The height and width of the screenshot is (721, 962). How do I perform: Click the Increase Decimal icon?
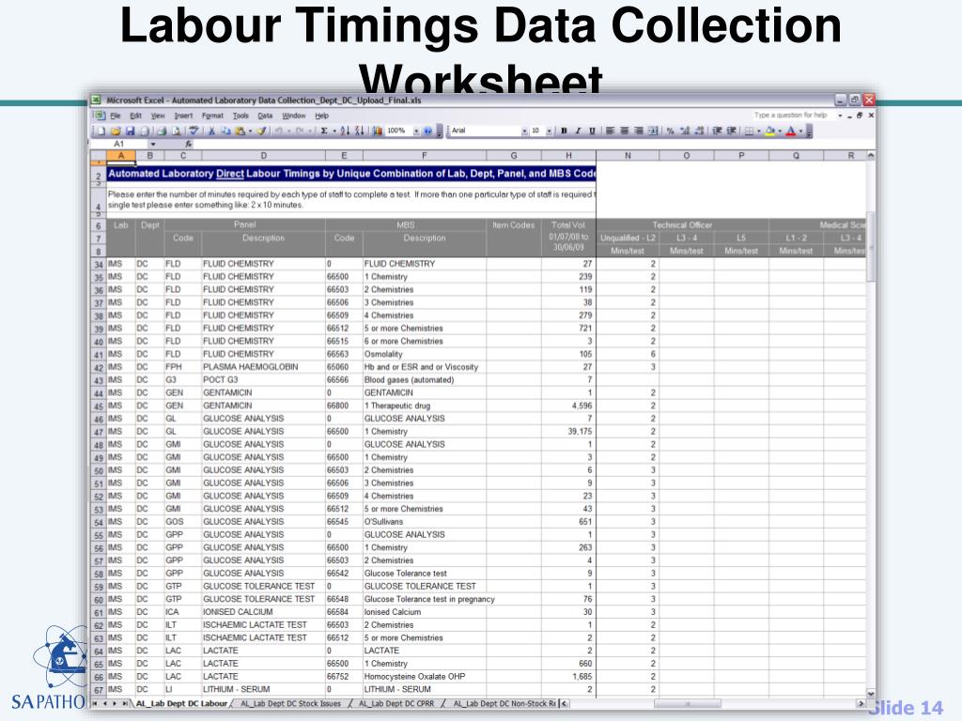tap(685, 130)
